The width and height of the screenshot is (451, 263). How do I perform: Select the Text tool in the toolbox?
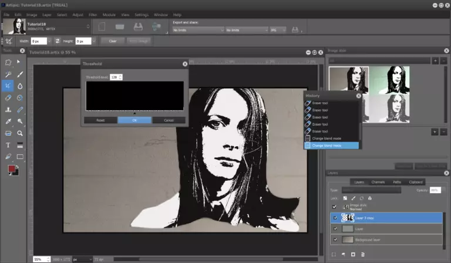coord(8,145)
